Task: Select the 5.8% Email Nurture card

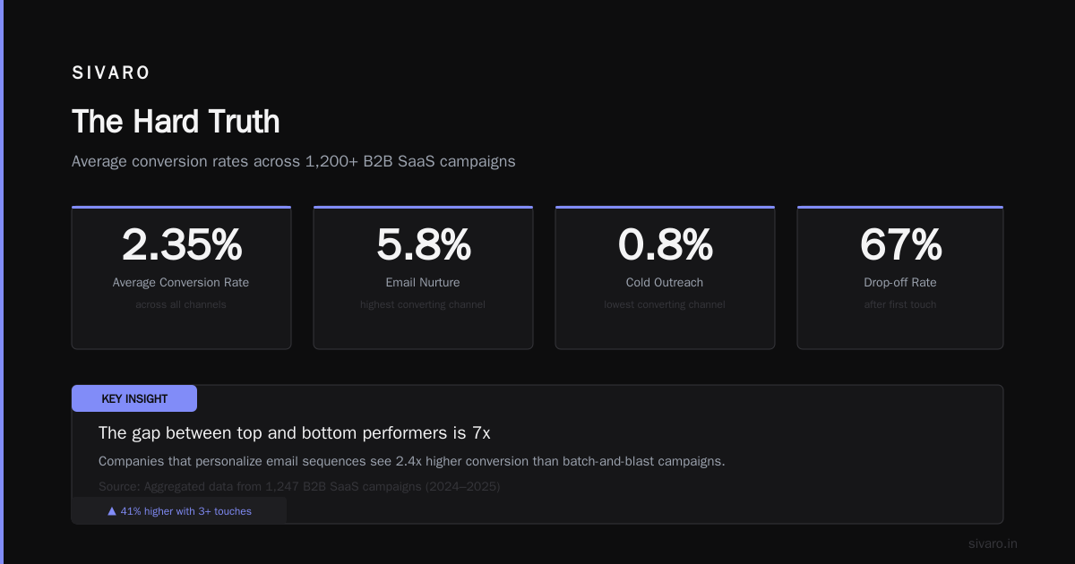Action: [x=423, y=278]
